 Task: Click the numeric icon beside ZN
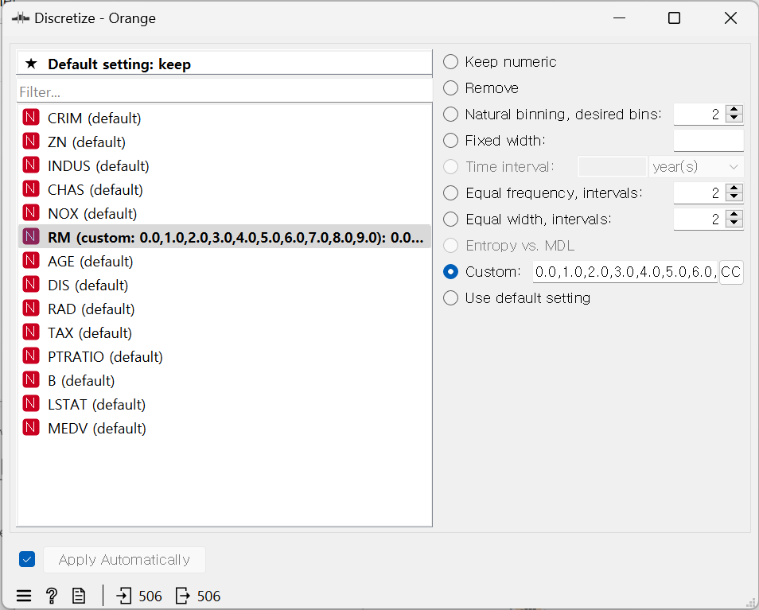click(31, 142)
